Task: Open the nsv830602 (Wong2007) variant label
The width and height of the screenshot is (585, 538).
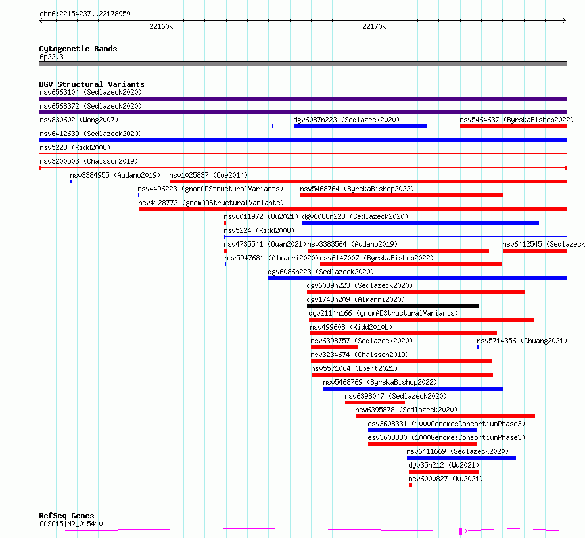Action: click(79, 120)
